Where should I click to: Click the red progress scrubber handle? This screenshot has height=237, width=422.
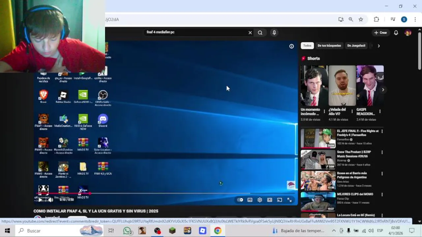[89, 193]
